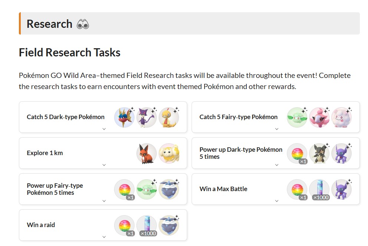Viewport: 368px width, 246px height.
Task: Expand the Catch 5 Fairy-type Pokémon chevron
Action: [x=277, y=129]
